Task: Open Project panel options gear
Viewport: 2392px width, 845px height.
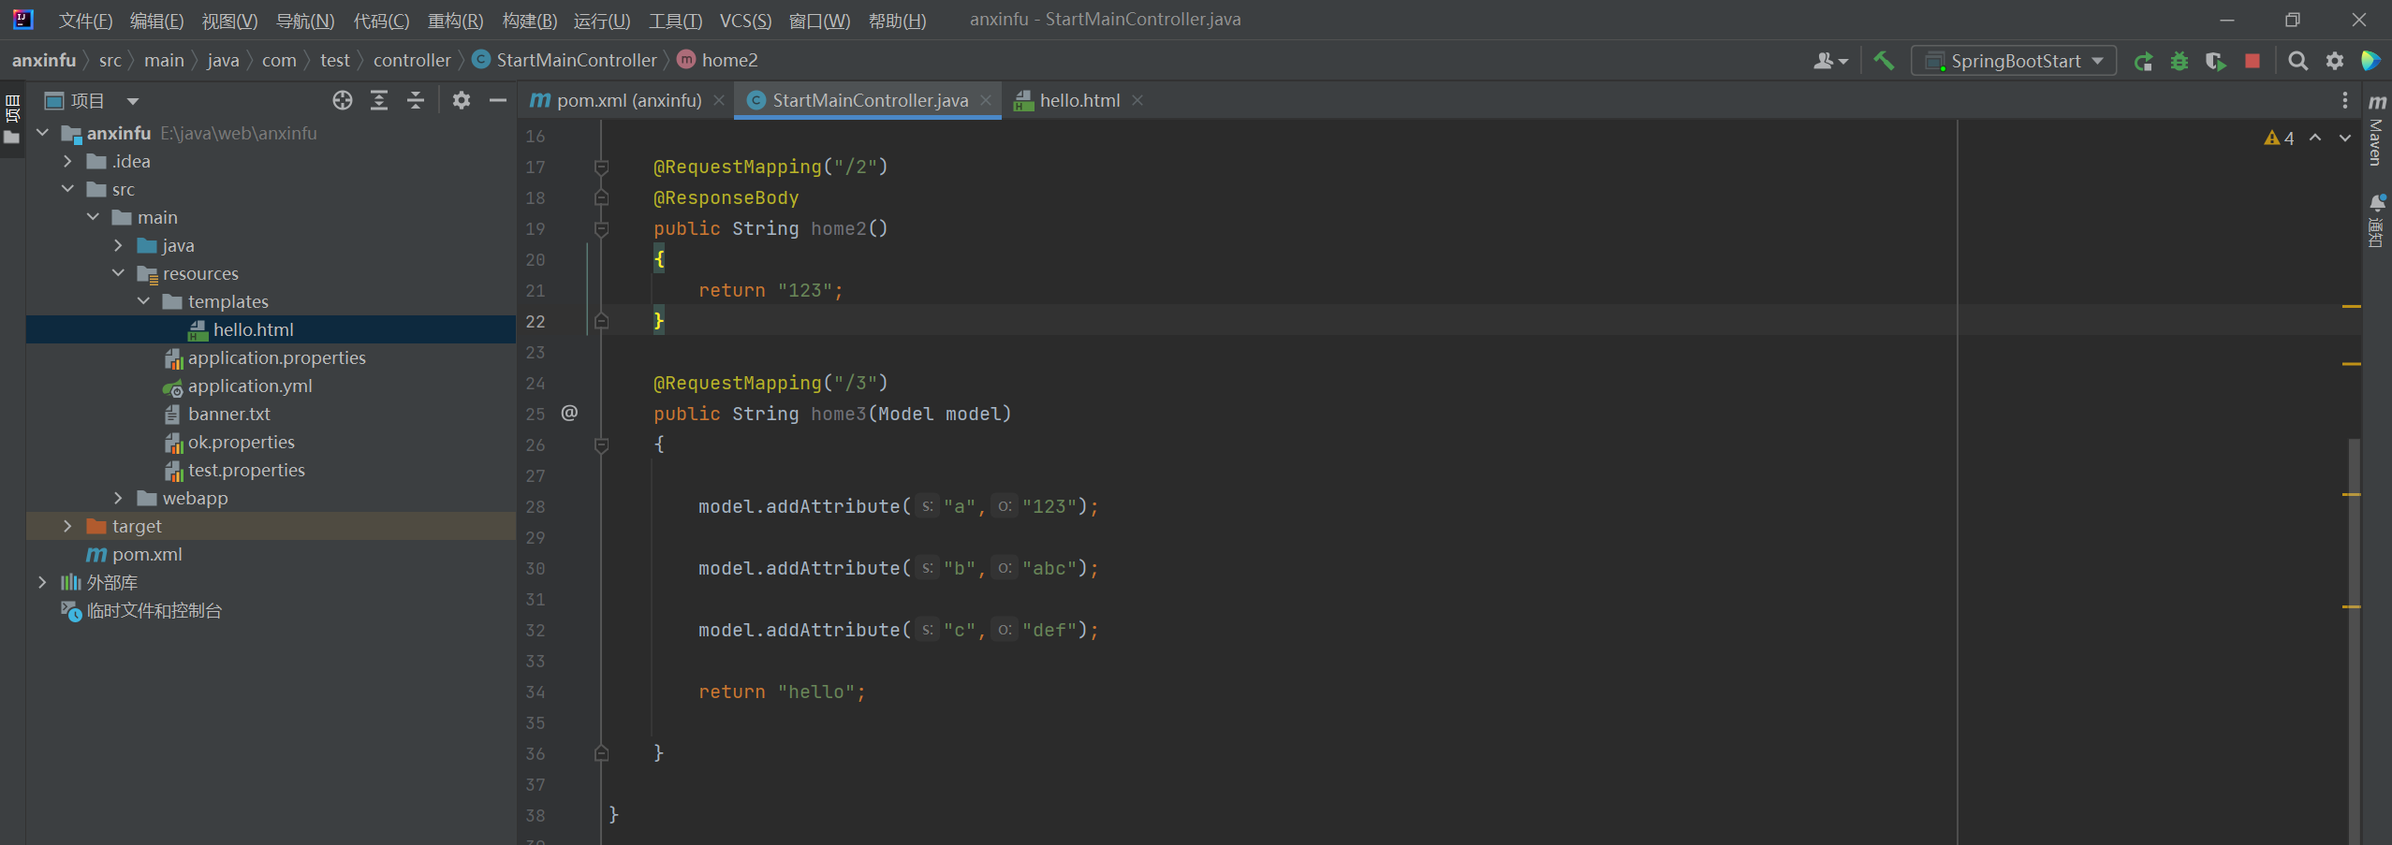Action: tap(462, 100)
